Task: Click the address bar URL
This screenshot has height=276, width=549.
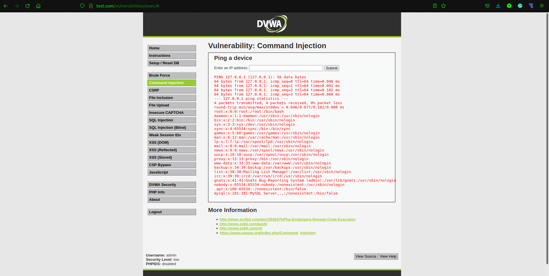Action: pos(128,6)
